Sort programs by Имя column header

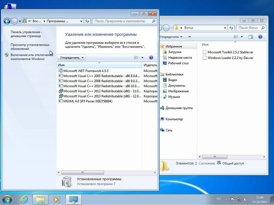tap(99, 65)
